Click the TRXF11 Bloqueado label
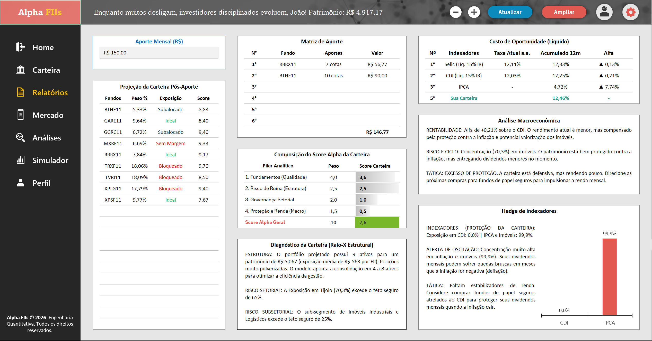The image size is (652, 341). [x=171, y=166]
